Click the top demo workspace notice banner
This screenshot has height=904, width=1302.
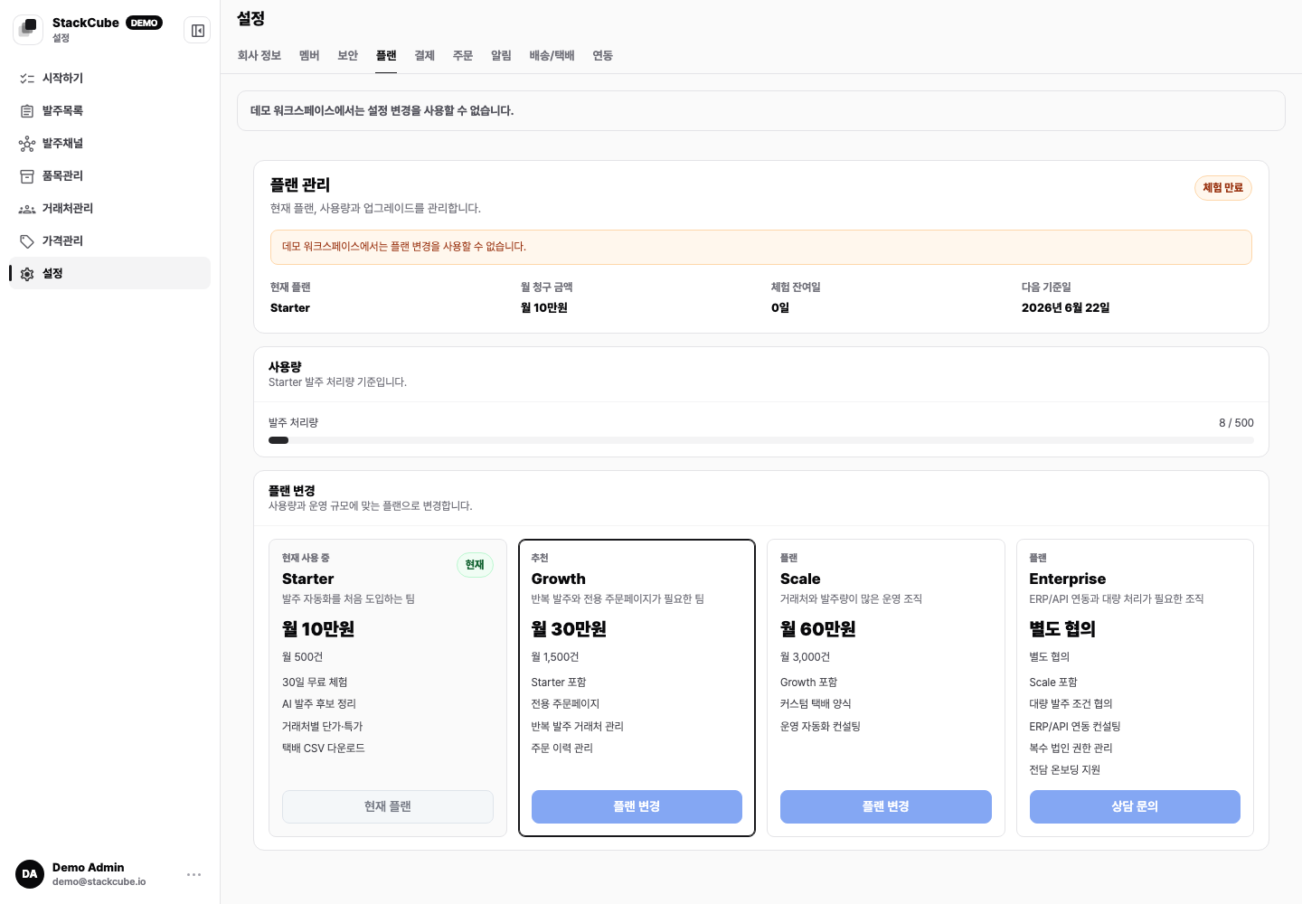click(761, 111)
